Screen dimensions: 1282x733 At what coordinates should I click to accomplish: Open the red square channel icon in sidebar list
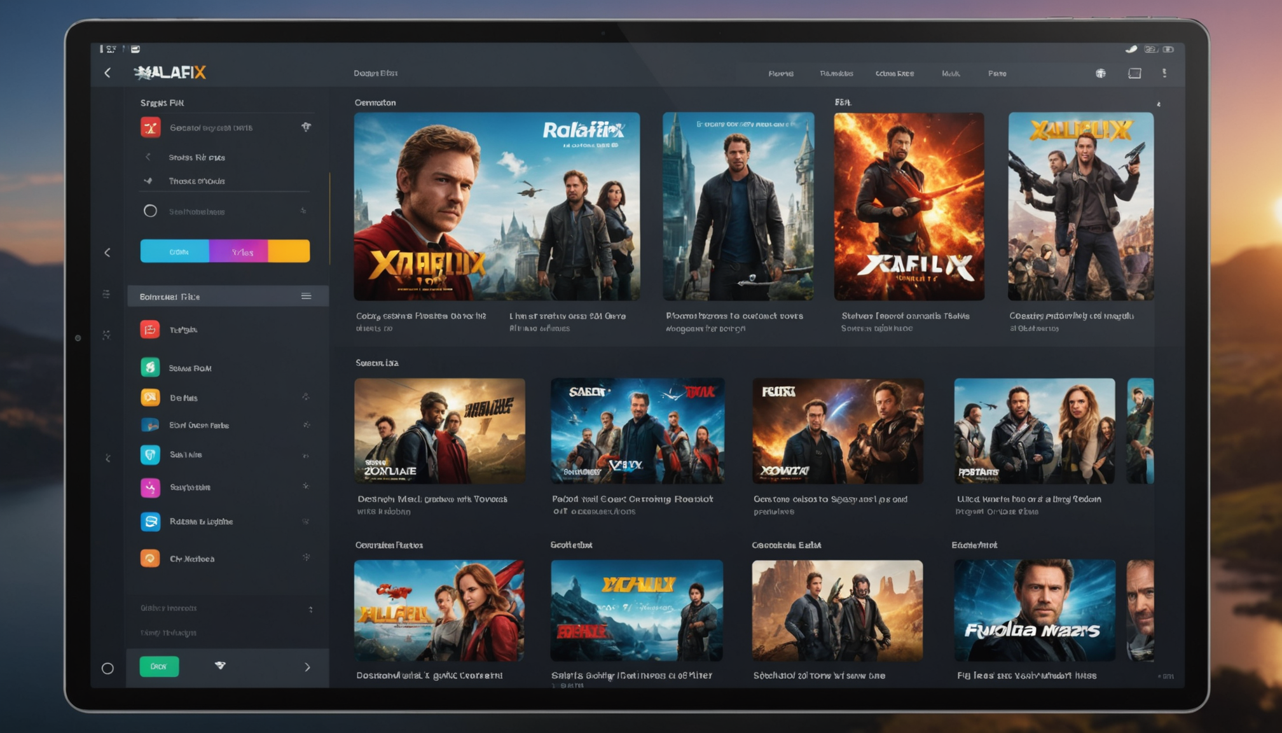(150, 329)
